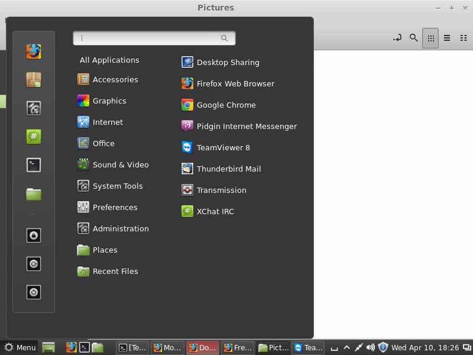473x355 pixels.
Task: Open the Sound & Video category
Action: coord(113,165)
